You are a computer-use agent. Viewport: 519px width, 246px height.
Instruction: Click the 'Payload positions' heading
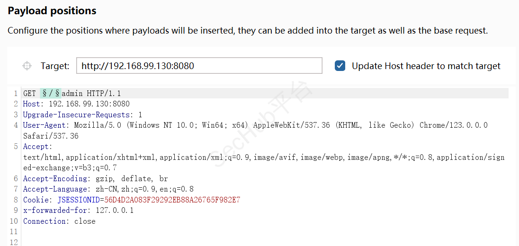click(52, 10)
